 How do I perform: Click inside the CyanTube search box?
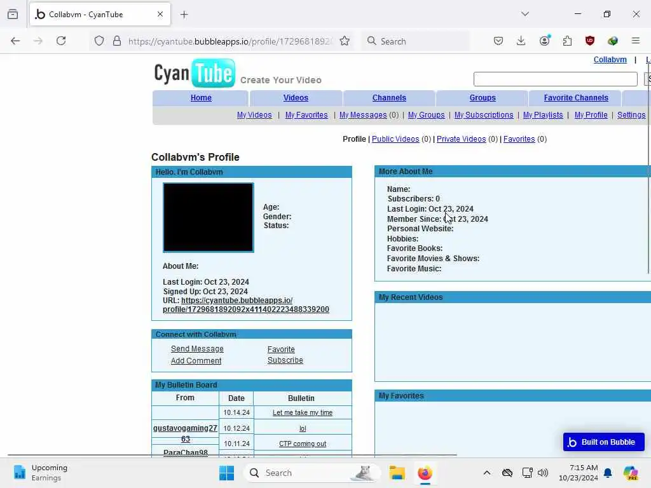click(555, 79)
